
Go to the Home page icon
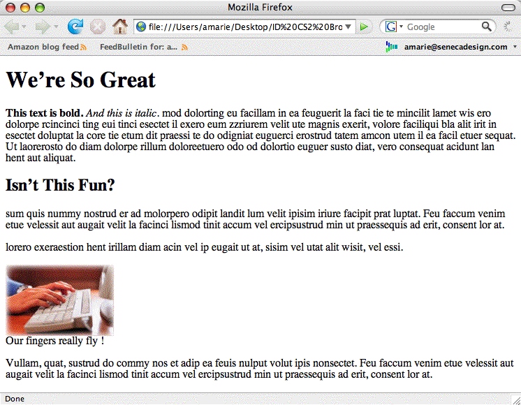coord(120,27)
